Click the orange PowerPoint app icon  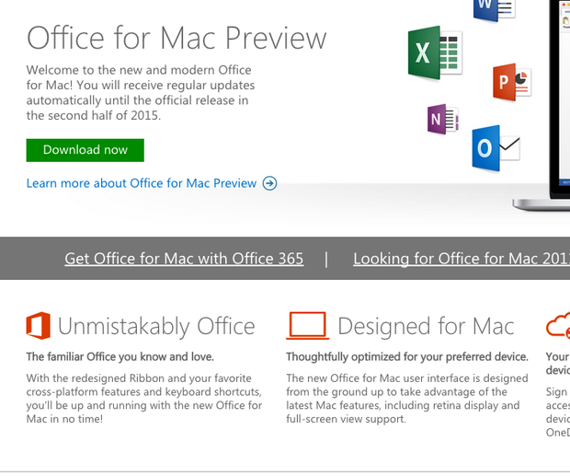point(512,84)
